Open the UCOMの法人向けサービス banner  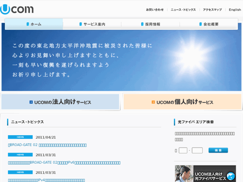coord(60,102)
